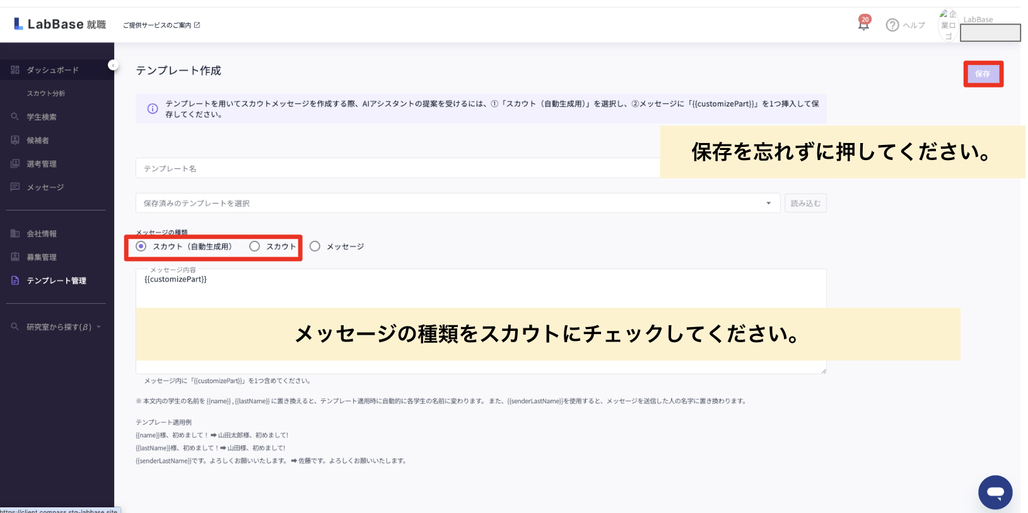
Task: Open the notification bell with 20 badge
Action: tap(864, 24)
